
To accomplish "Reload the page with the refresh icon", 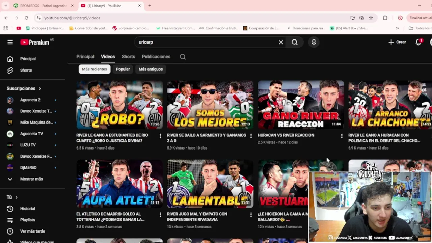I will tap(26, 18).
